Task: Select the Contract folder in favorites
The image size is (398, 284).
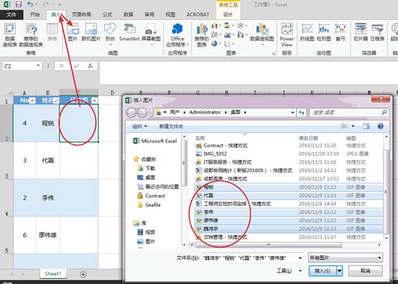Action: (151, 196)
